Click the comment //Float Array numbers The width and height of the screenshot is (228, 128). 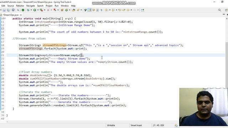point(35,72)
